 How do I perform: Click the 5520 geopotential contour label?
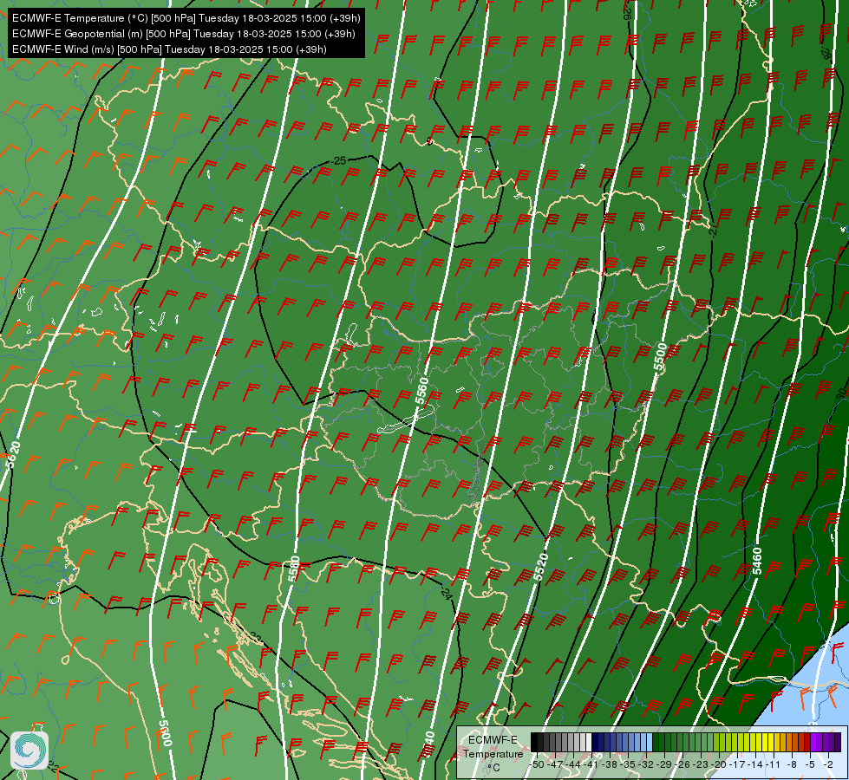coord(541,568)
